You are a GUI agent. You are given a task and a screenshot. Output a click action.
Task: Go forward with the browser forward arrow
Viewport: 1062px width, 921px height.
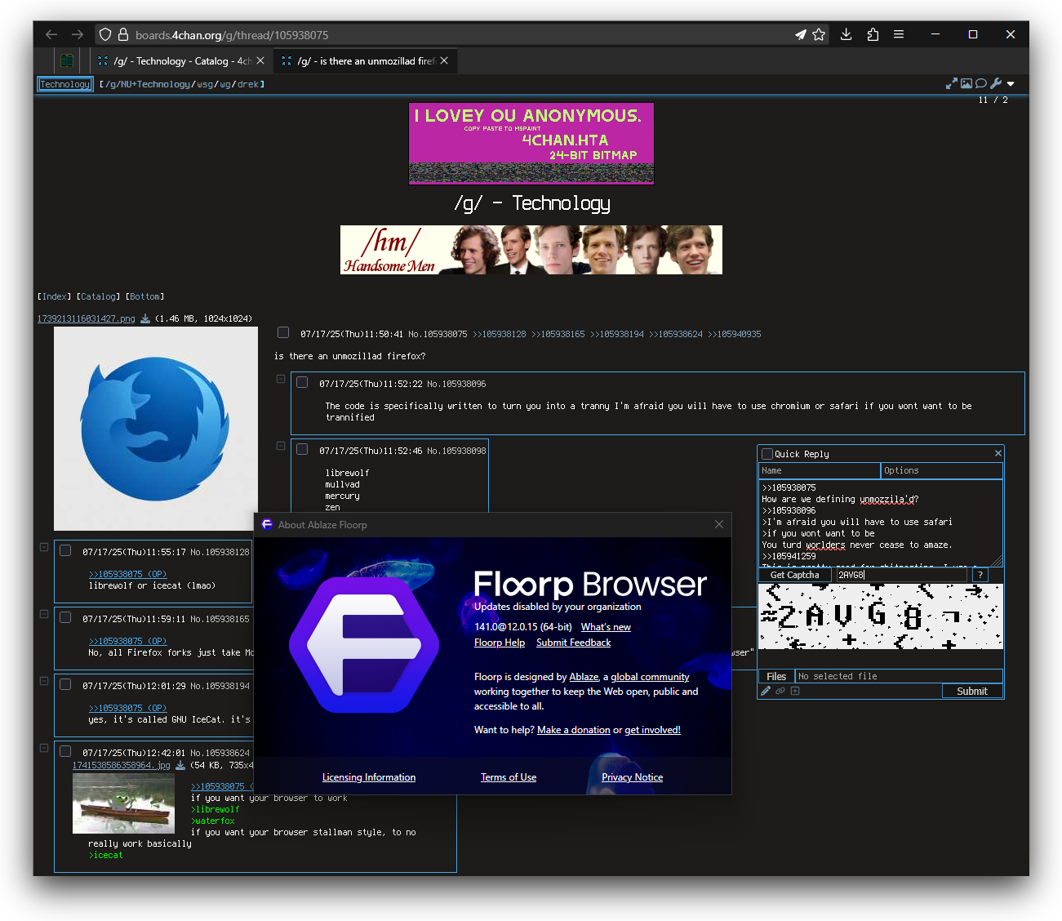click(78, 34)
